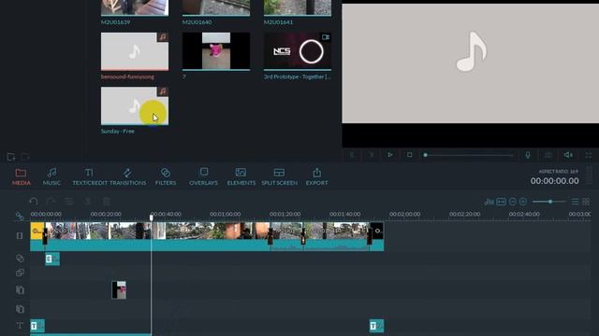Click the voiceover microphone icon
599x336 pixels.
528,155
